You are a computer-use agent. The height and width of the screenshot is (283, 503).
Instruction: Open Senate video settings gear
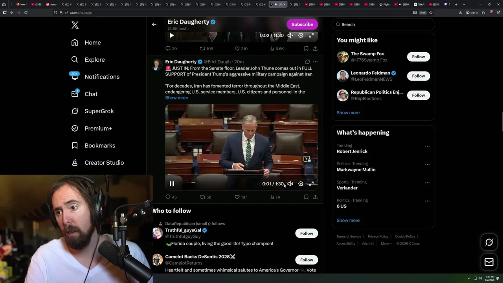[x=301, y=184]
